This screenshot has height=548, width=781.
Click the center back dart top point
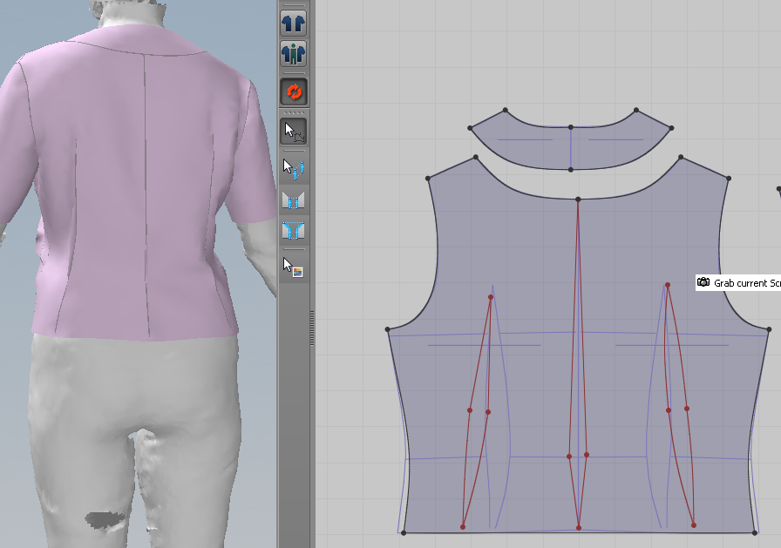coord(578,200)
